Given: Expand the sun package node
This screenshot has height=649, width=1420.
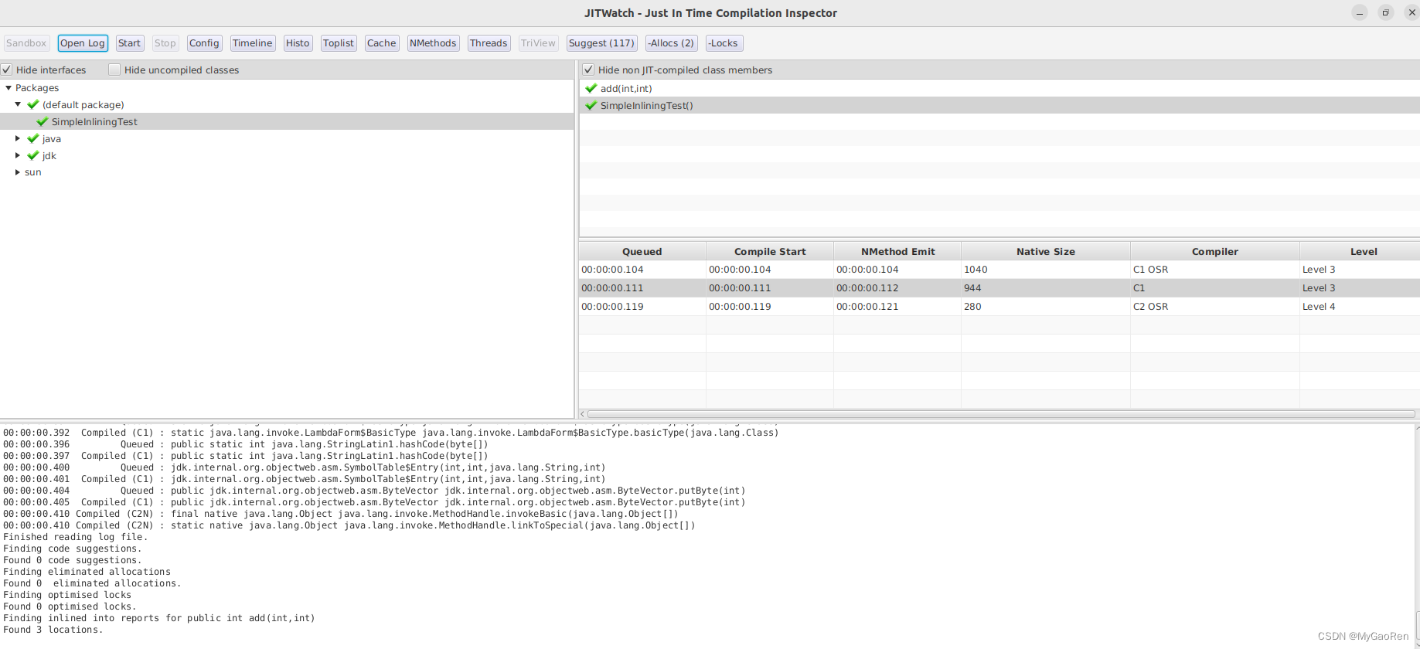Looking at the screenshot, I should tap(18, 172).
